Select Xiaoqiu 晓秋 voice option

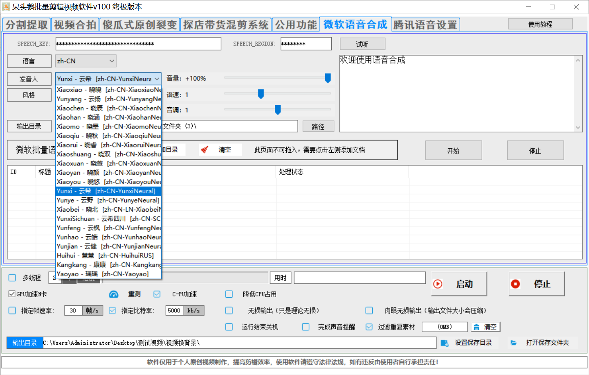coord(108,136)
